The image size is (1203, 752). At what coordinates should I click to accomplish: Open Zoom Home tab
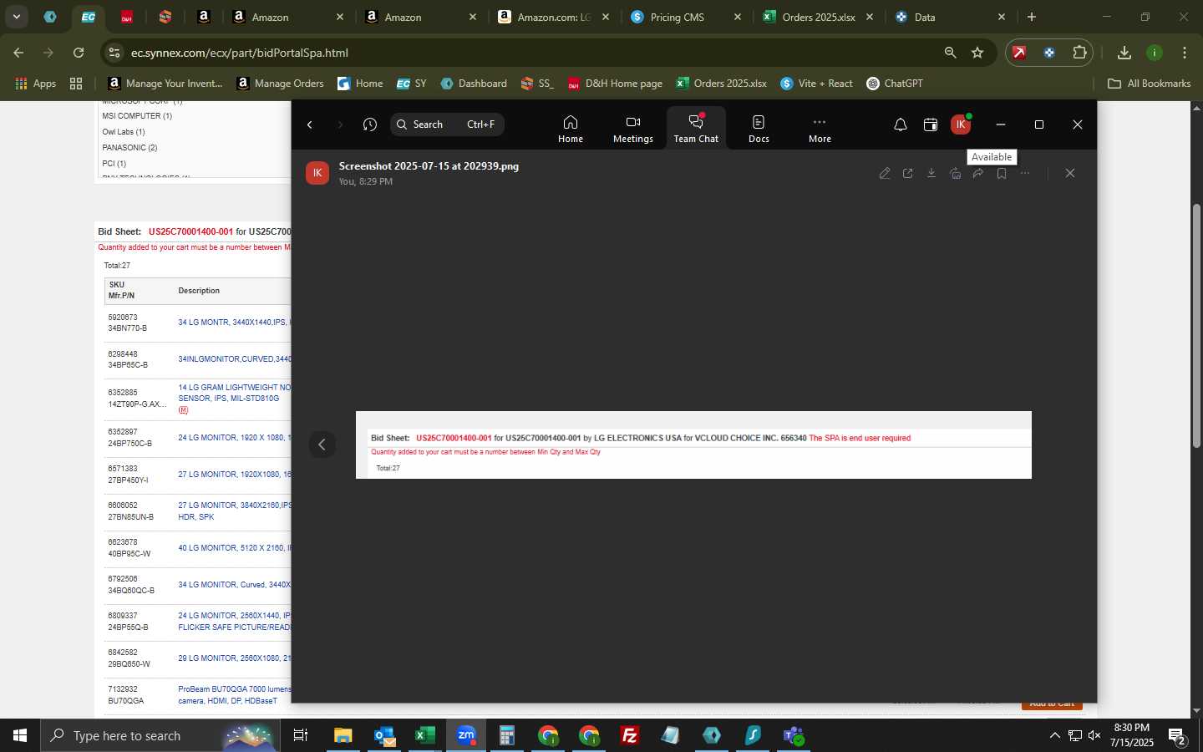coord(571,129)
